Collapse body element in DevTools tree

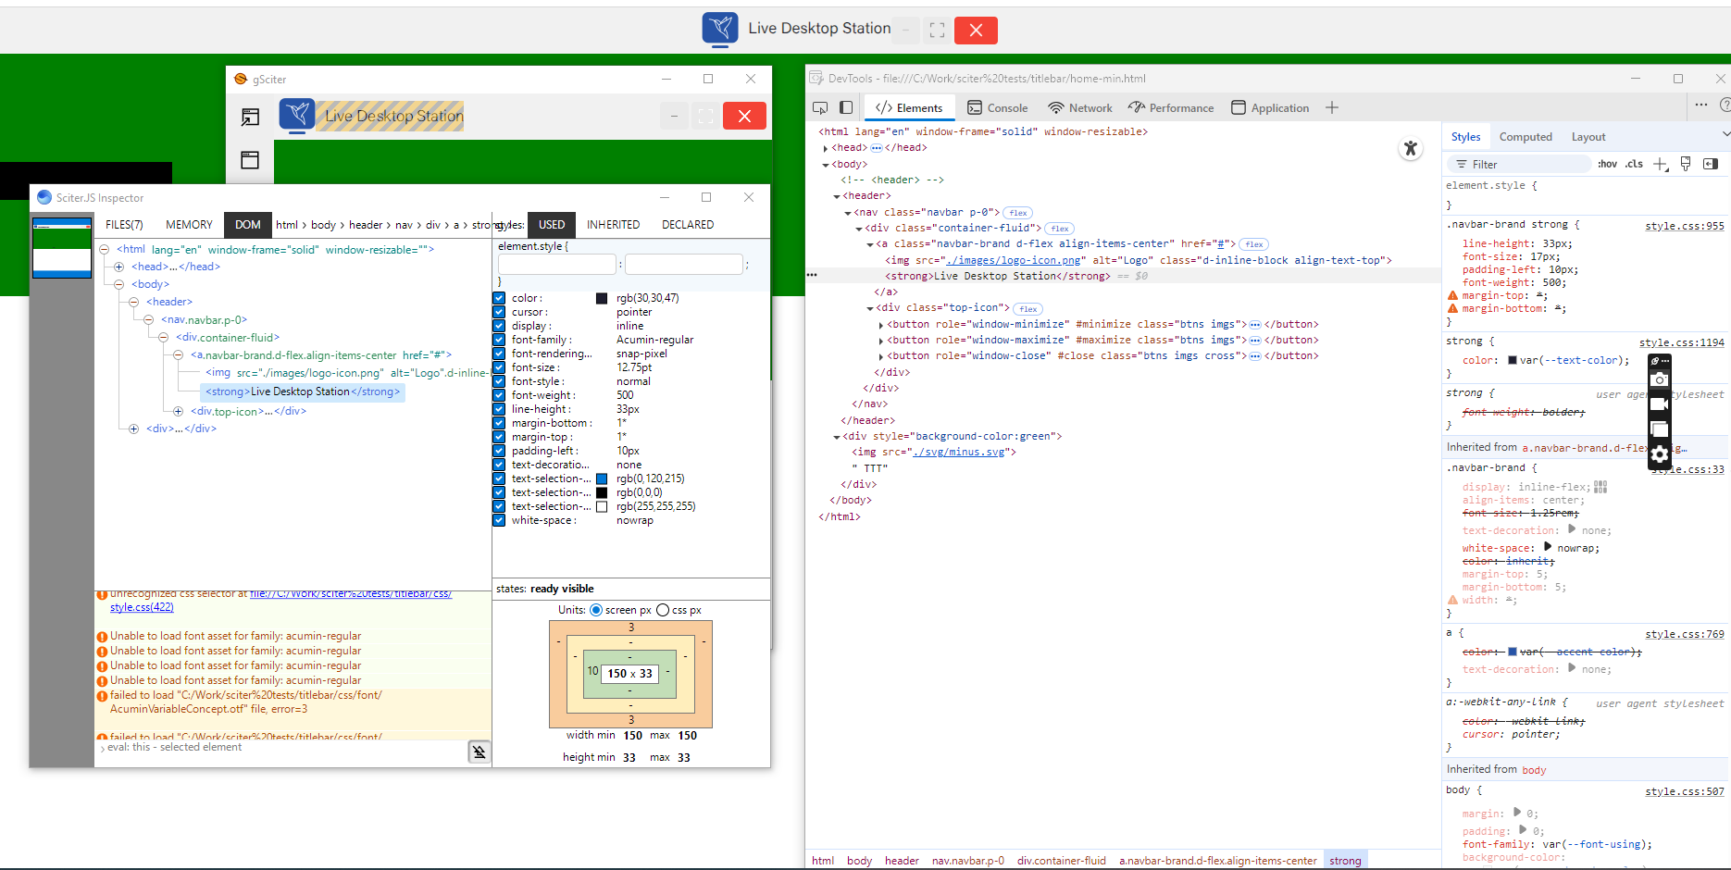pyautogui.click(x=825, y=165)
